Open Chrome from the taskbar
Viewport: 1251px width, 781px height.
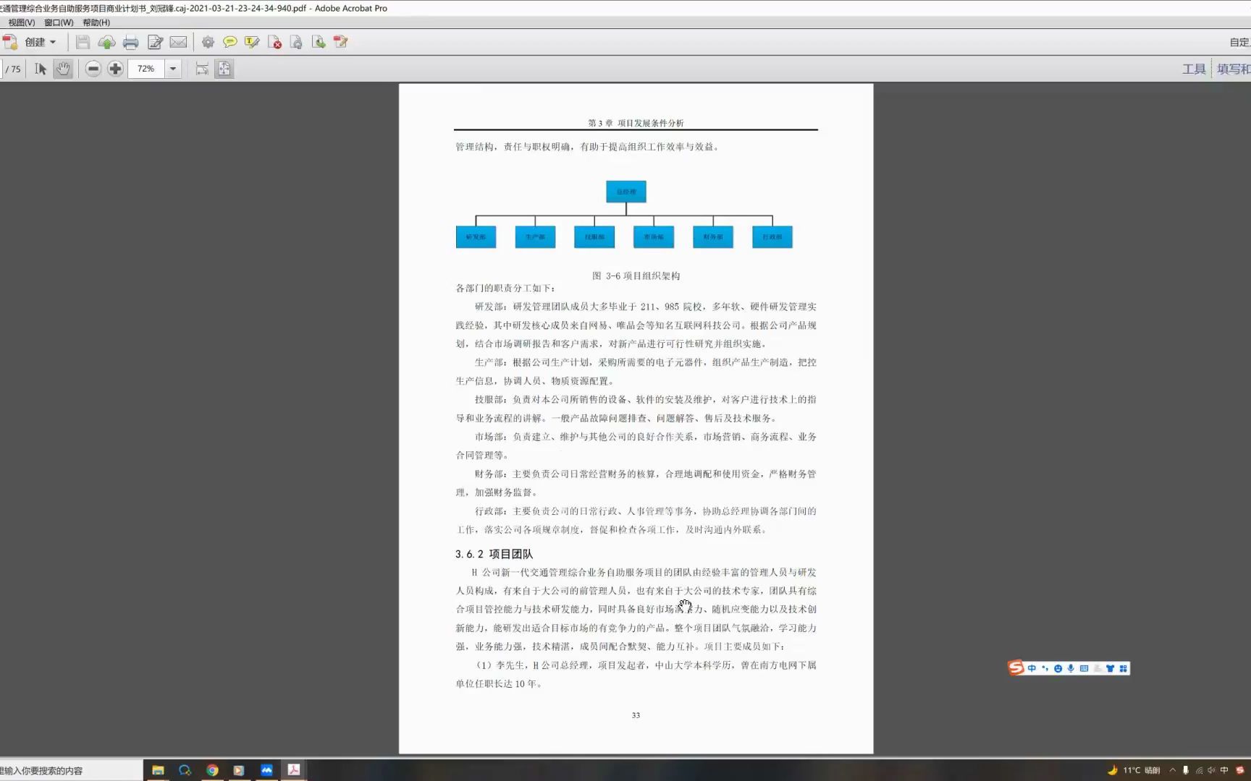coord(212,770)
